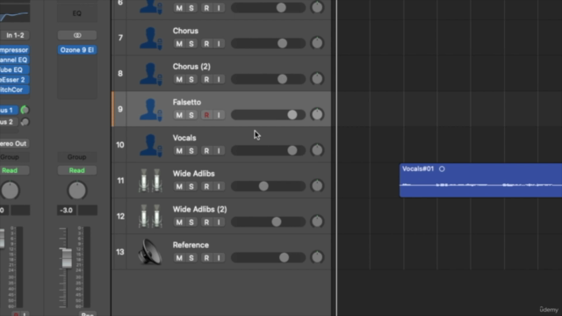Mute the Wide Adlibs track
This screenshot has width=562, height=316.
[179, 186]
